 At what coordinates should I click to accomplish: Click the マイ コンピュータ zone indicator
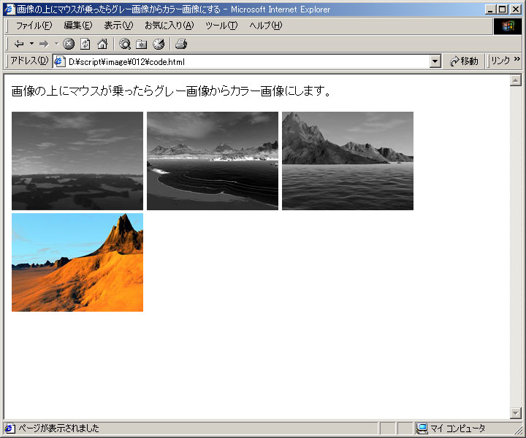pyautogui.click(x=451, y=429)
